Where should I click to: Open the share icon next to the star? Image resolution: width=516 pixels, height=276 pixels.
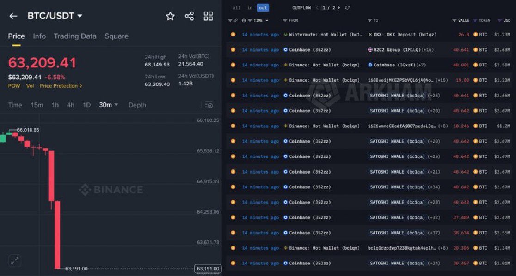[189, 16]
